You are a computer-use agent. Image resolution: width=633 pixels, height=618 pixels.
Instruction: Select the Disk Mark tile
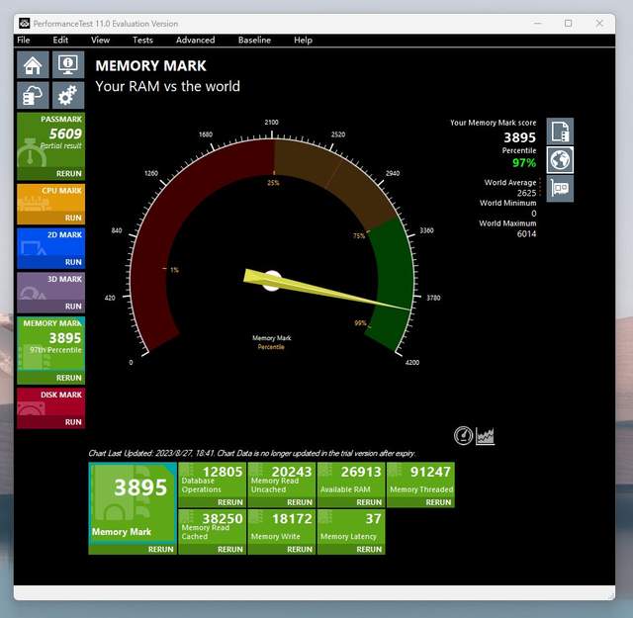pos(50,402)
